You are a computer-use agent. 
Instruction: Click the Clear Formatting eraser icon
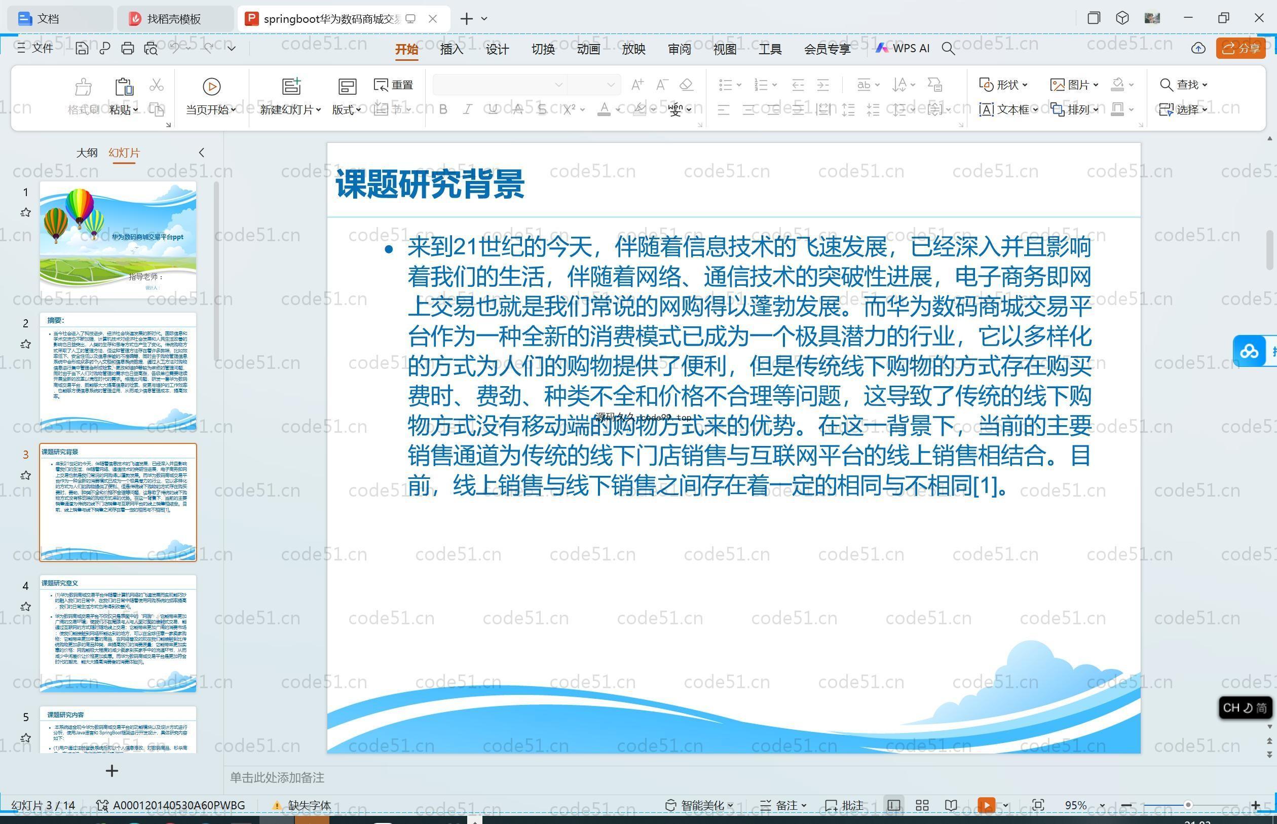687,85
